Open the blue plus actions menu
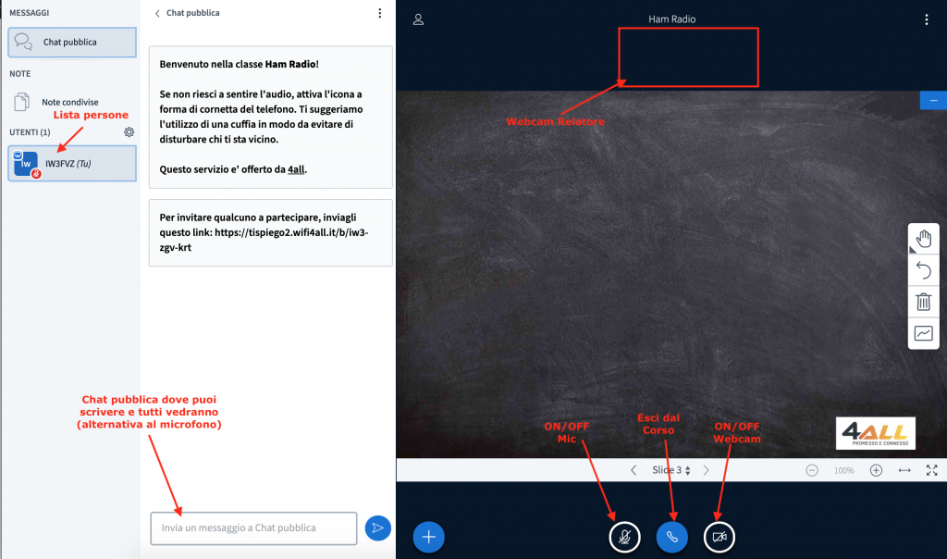 click(429, 537)
